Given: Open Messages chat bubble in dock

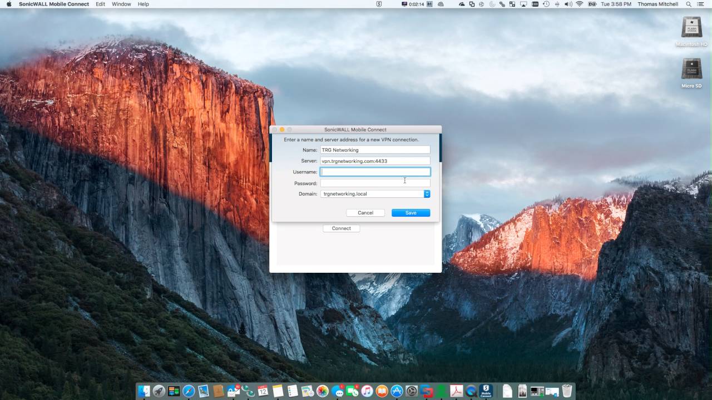Looking at the screenshot, I should (x=339, y=391).
